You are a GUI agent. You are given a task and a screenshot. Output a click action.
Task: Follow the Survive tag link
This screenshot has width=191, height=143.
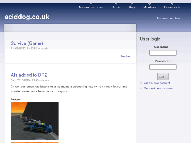click(125, 56)
